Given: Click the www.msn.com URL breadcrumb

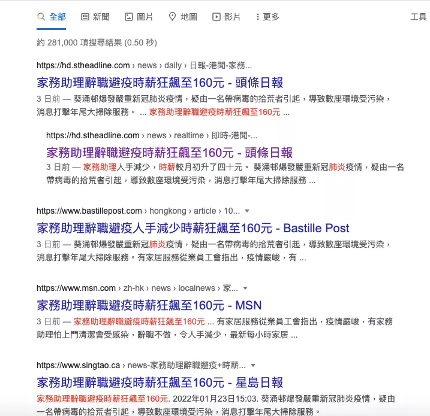Looking at the screenshot, I should [x=137, y=288].
